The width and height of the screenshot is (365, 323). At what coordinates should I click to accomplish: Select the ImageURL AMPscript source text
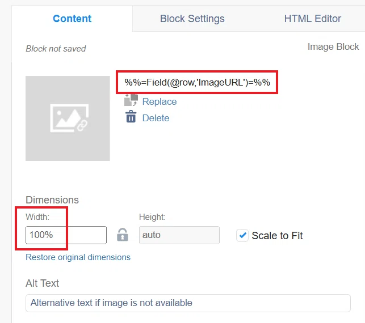pyautogui.click(x=197, y=82)
